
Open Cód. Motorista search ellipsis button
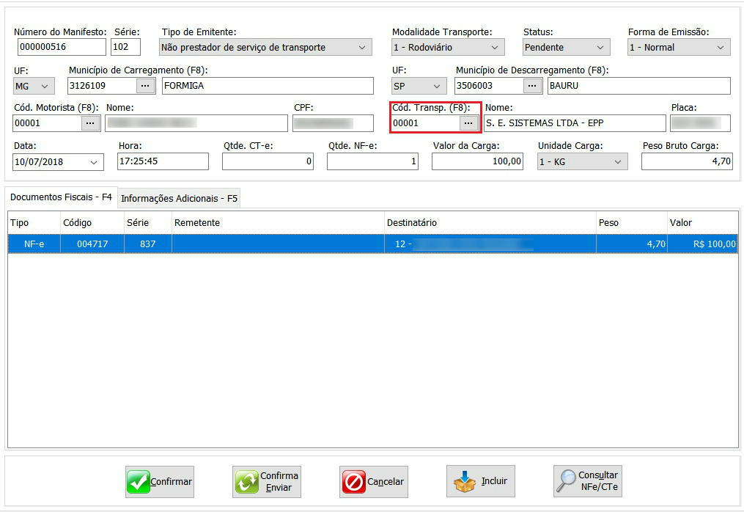pyautogui.click(x=90, y=123)
